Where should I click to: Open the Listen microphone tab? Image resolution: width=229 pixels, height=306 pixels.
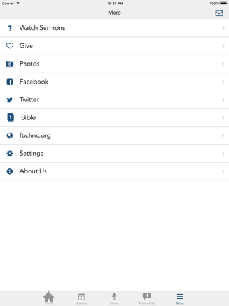[x=114, y=298]
